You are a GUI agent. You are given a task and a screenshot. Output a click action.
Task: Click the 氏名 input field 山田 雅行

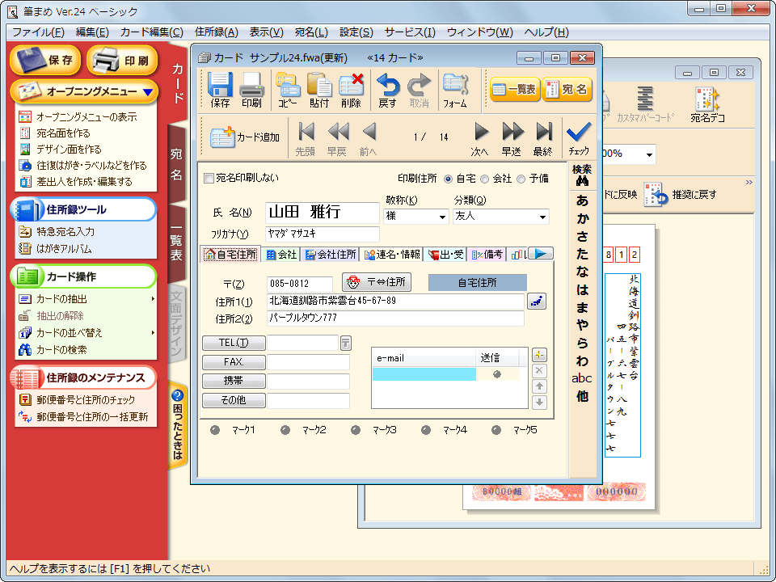point(323,213)
